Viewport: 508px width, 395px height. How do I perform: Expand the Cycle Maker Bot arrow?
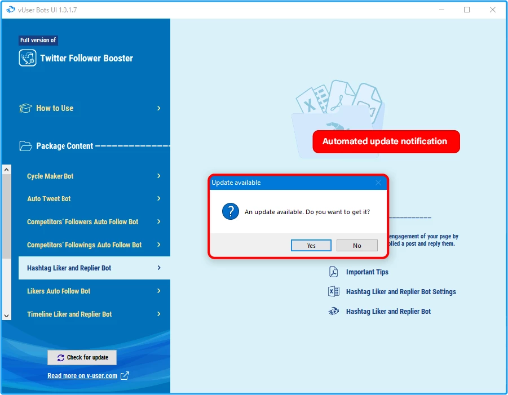pyautogui.click(x=159, y=176)
